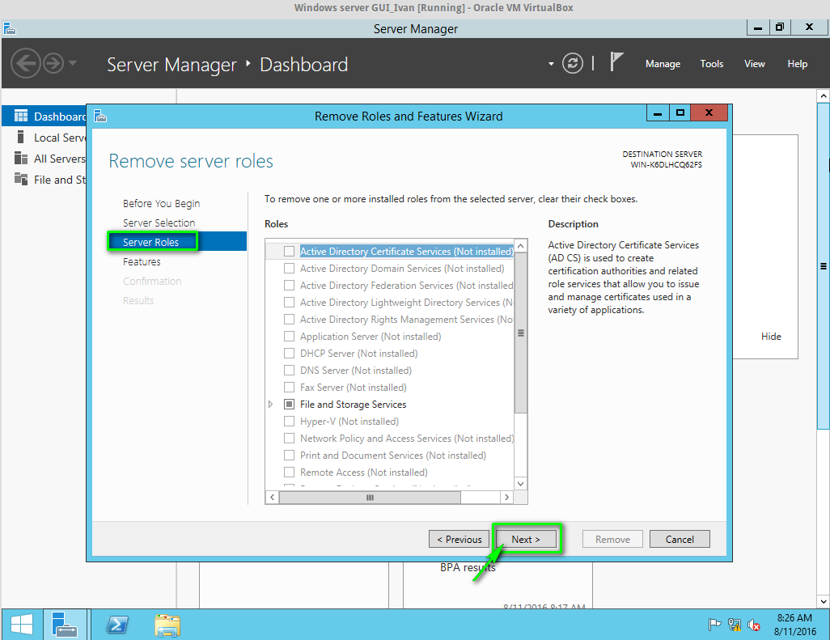Toggle Network Policy and Access Services checkbox

[x=289, y=439]
